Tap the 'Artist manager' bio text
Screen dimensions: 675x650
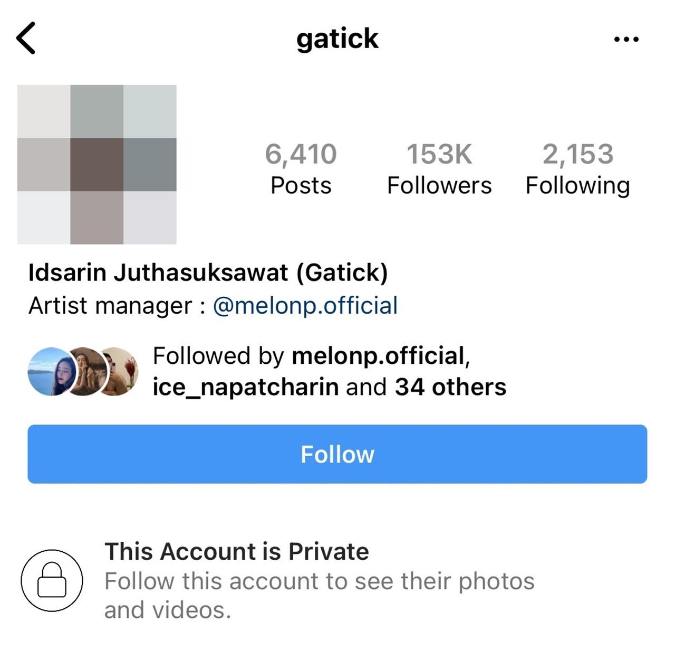click(111, 306)
